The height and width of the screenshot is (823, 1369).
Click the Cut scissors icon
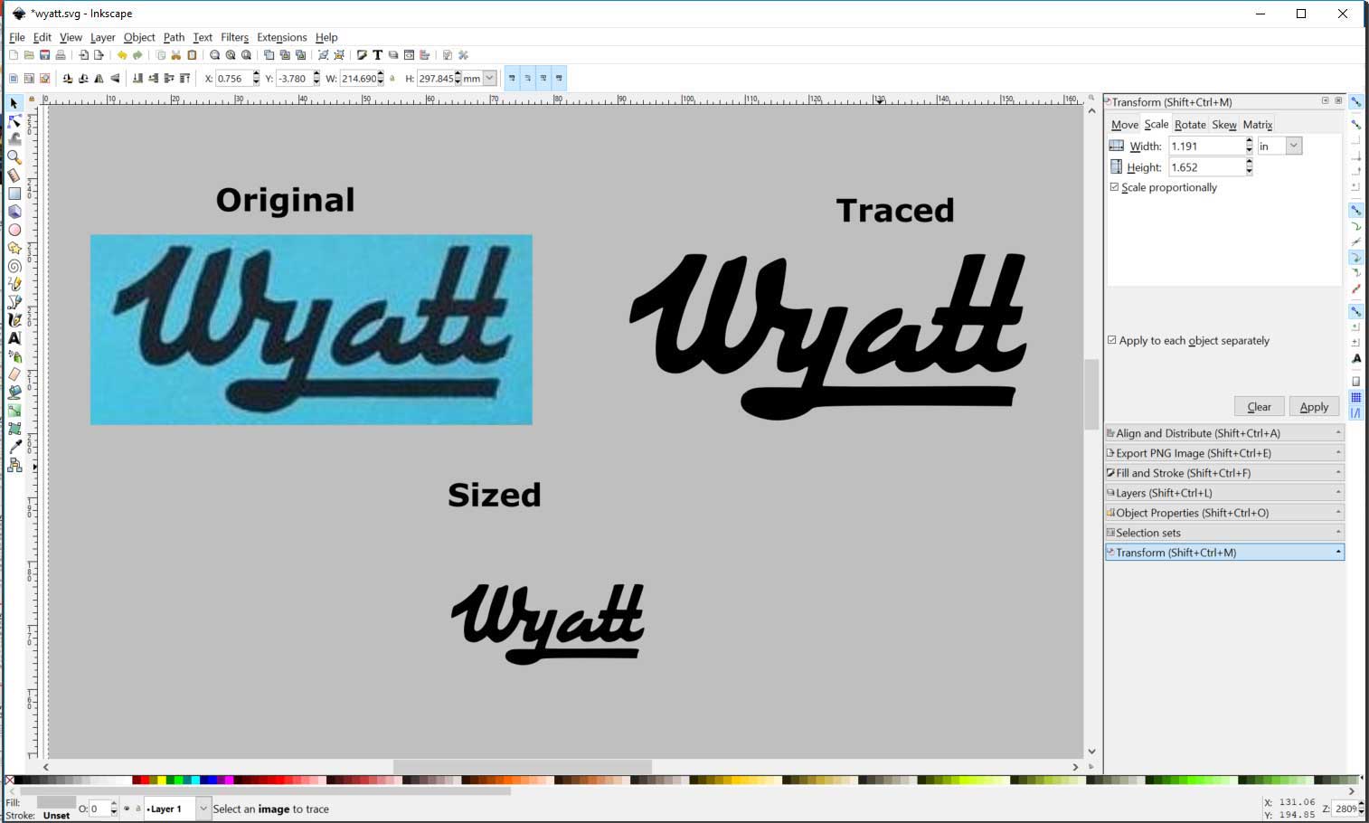click(x=175, y=55)
